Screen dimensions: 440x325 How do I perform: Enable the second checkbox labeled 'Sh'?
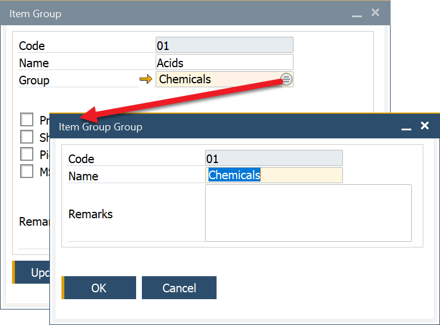[27, 137]
